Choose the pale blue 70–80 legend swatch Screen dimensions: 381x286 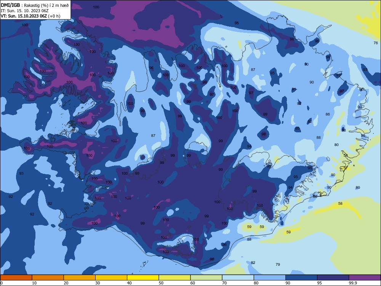pyautogui.click(x=238, y=278)
